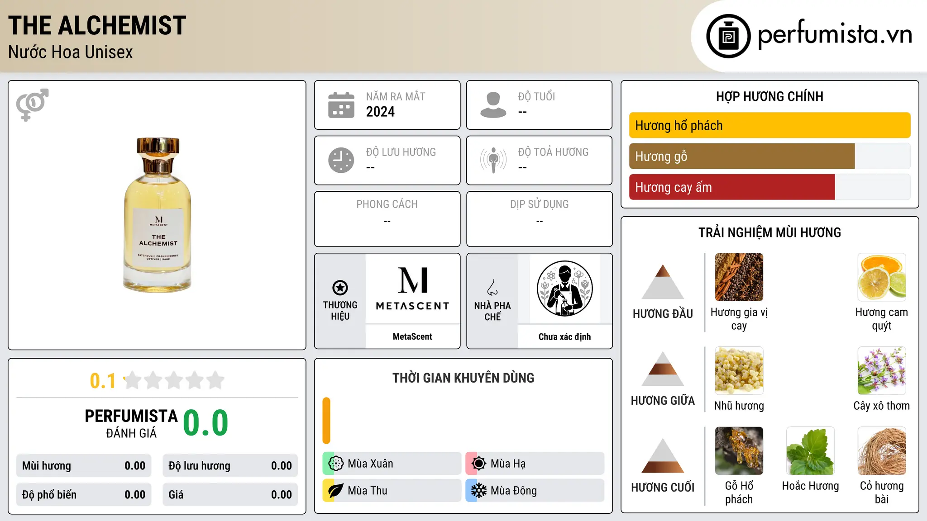Click the 2024 release year value
The width and height of the screenshot is (927, 521).
coord(380,112)
